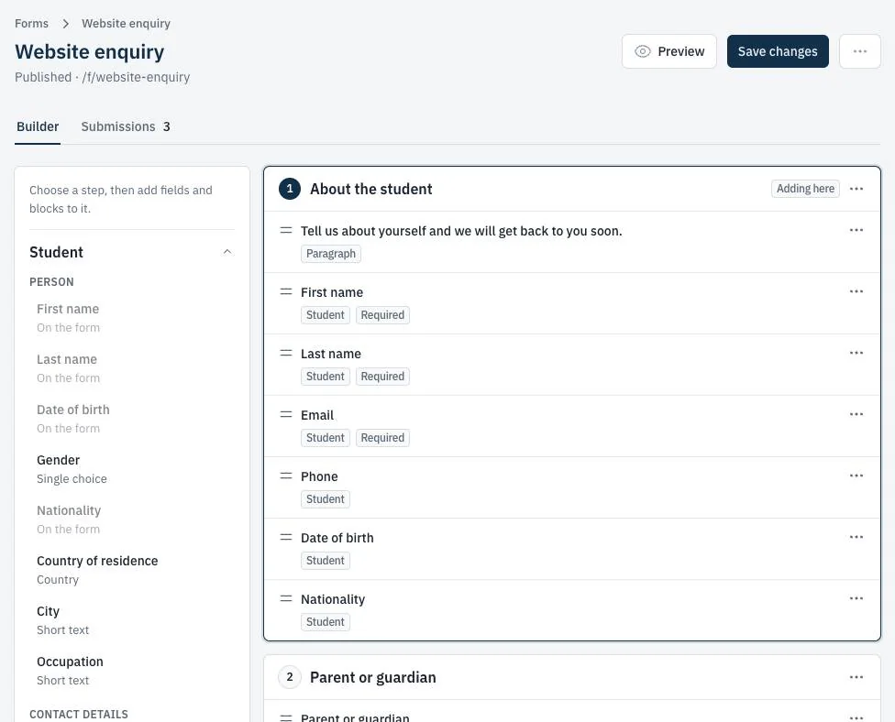Open the Website enquiry breadcrumb link

(127, 24)
